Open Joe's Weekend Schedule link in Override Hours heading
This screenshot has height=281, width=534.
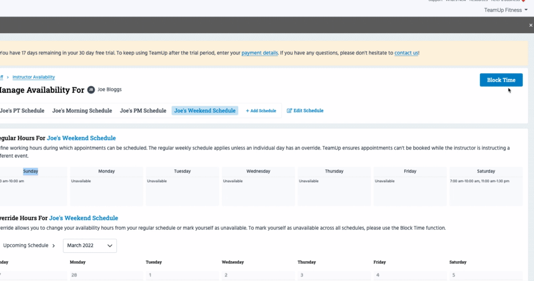83,218
